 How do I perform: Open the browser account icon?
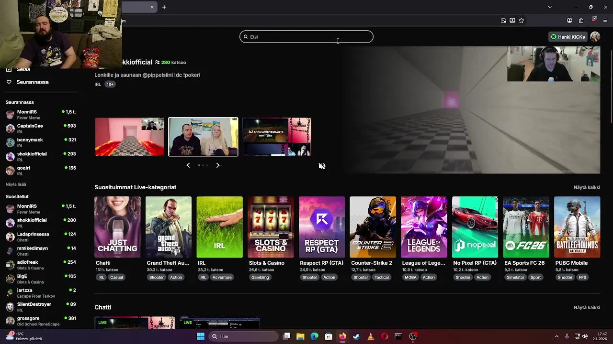(569, 21)
